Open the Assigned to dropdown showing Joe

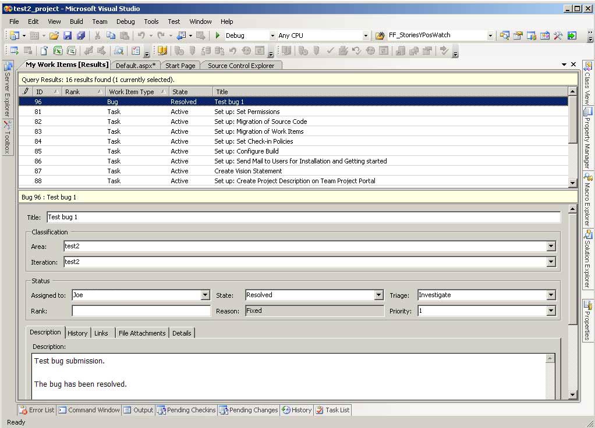click(x=206, y=295)
